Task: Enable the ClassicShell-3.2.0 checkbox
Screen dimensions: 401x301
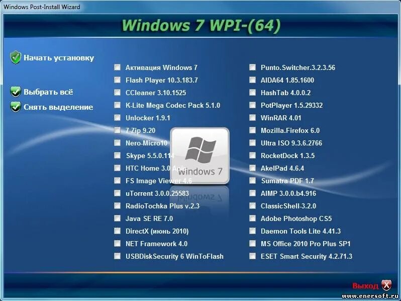Action: [252, 206]
